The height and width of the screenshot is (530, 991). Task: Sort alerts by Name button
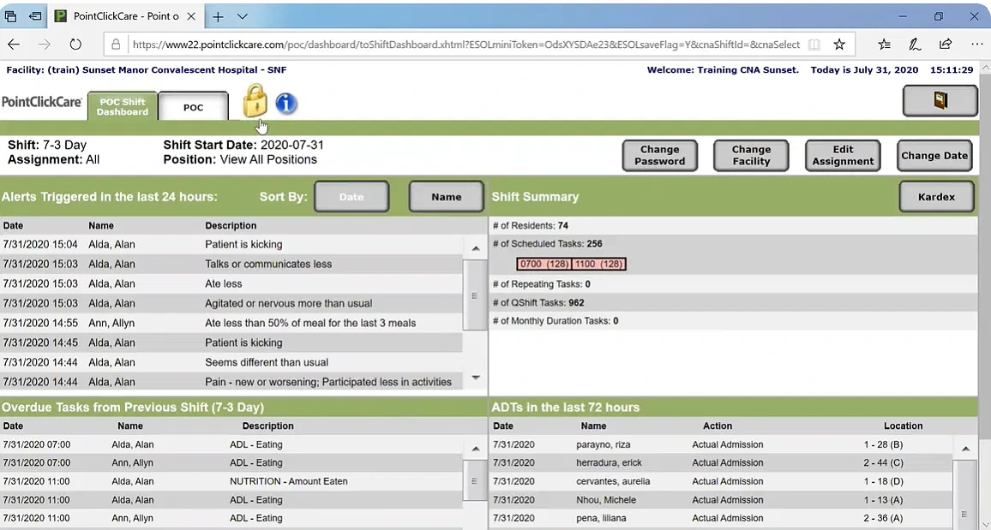446,197
